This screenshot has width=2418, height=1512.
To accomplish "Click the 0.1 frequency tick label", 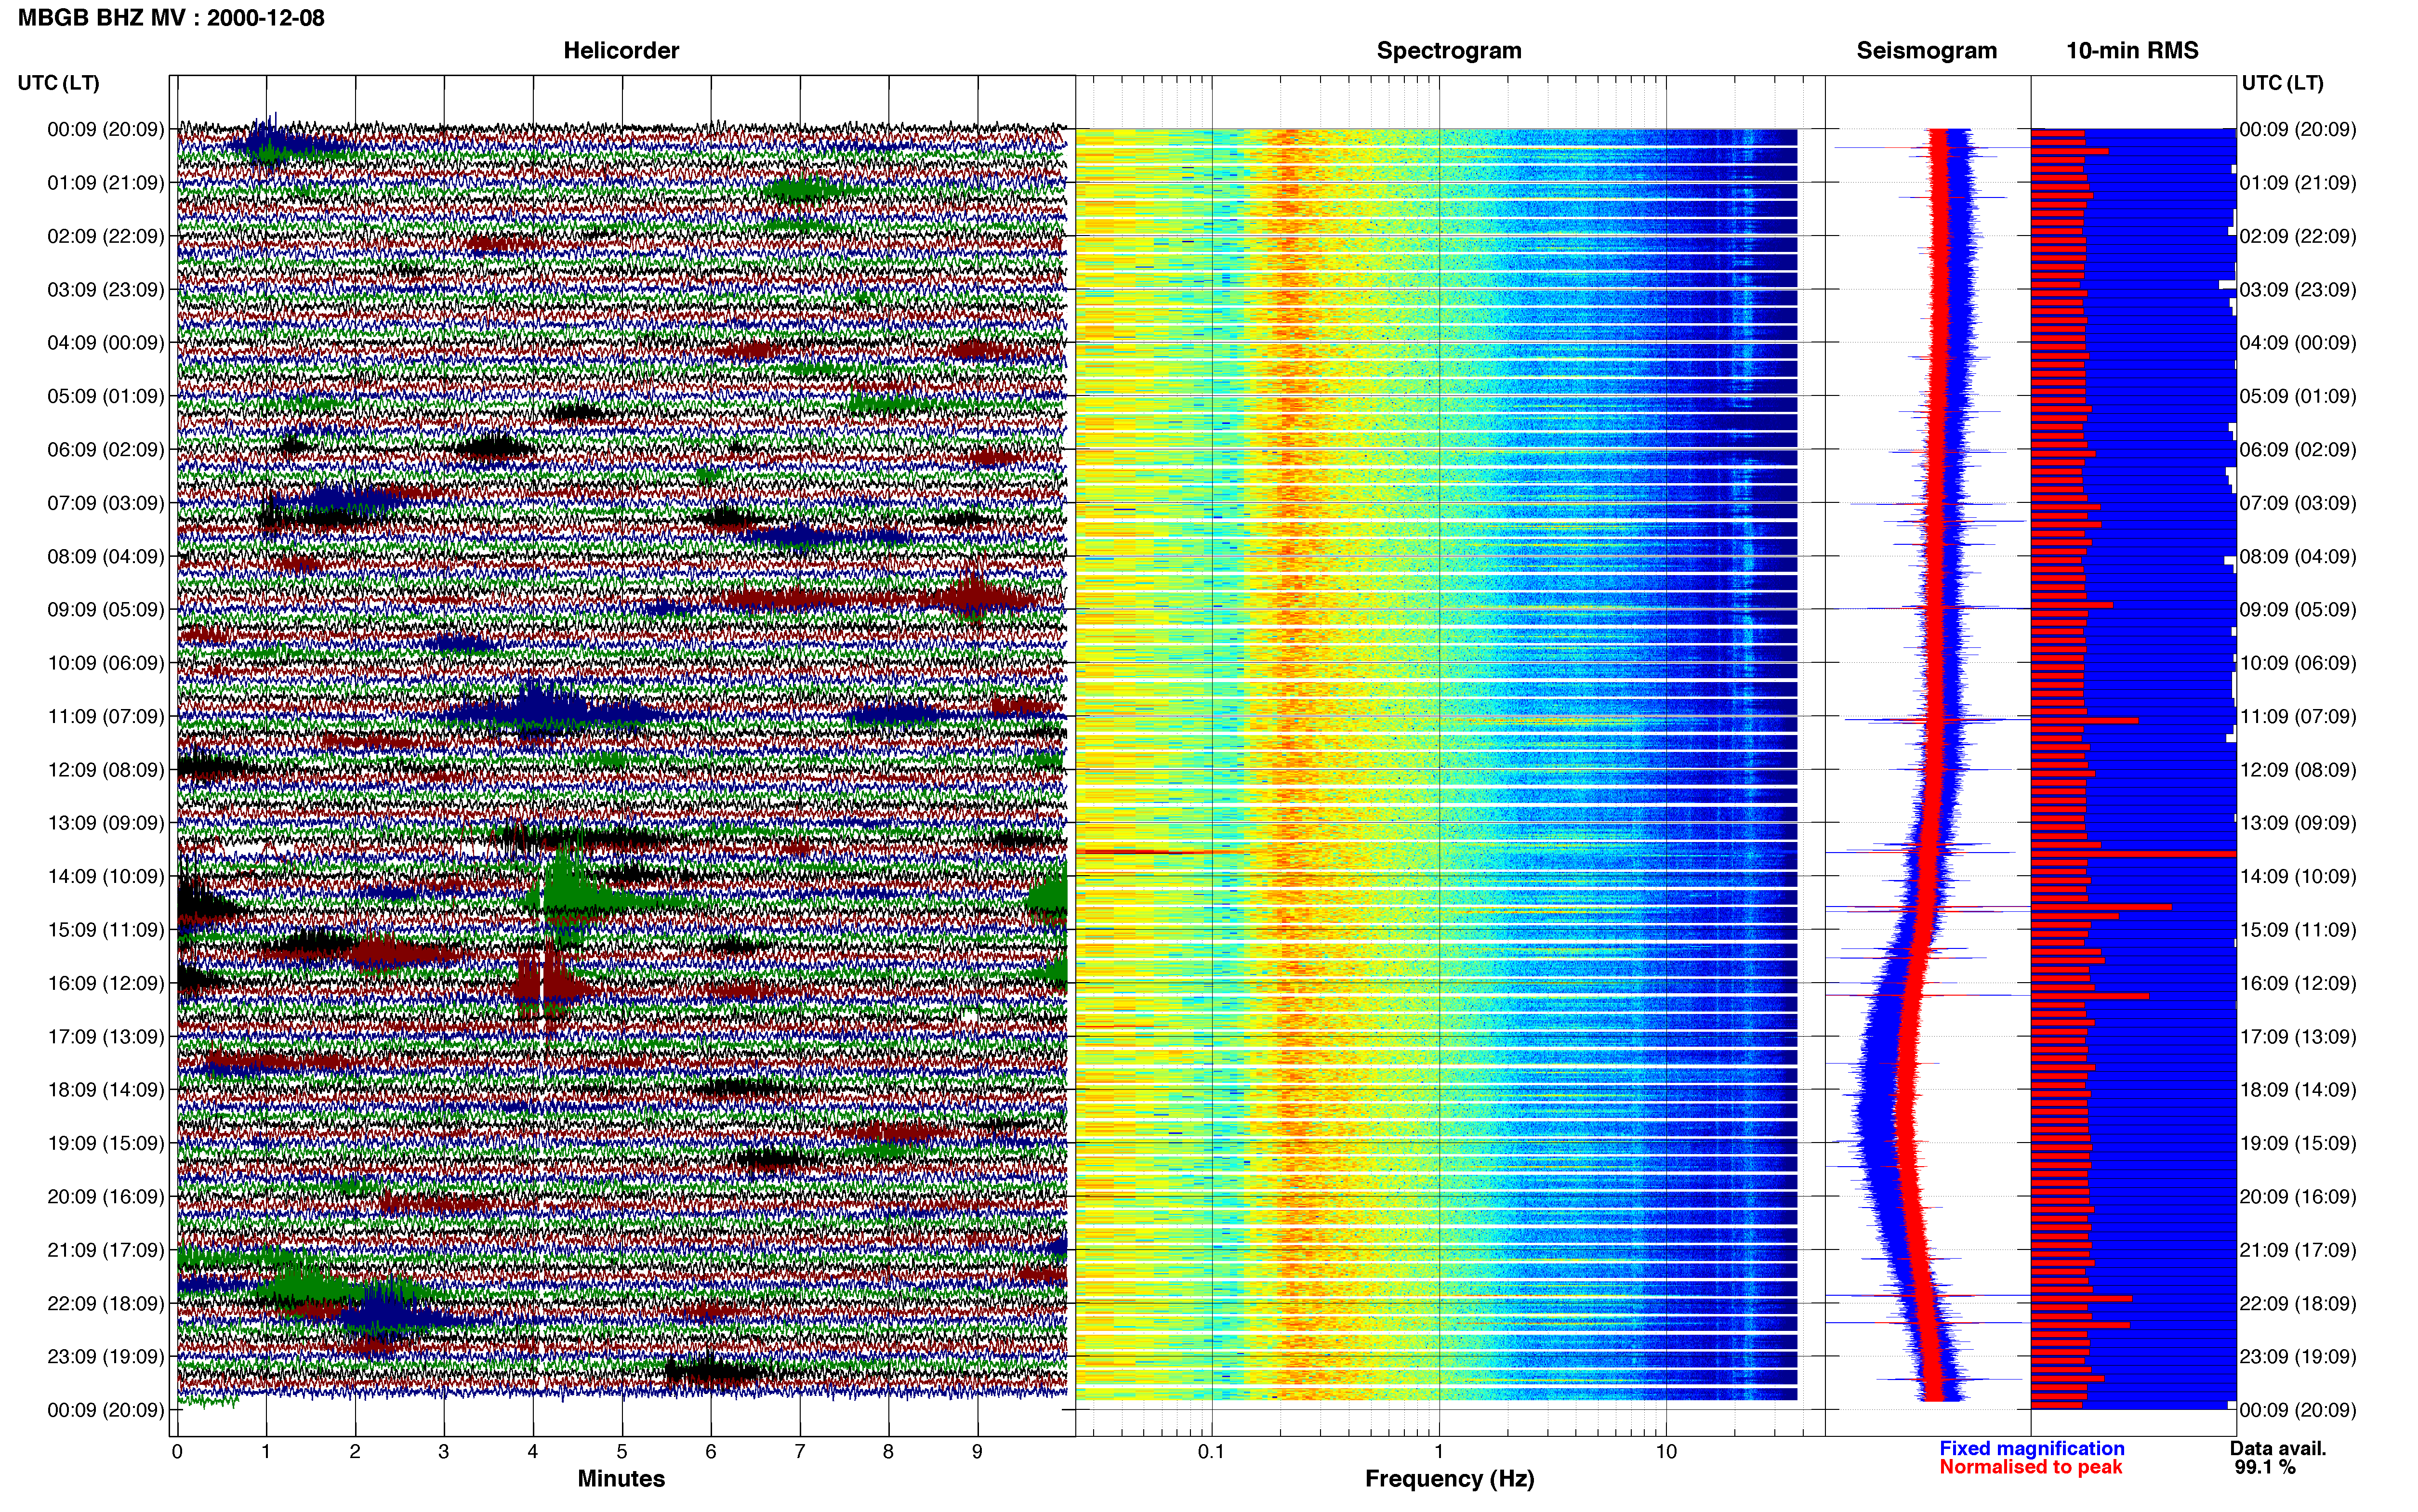I will tap(1211, 1452).
